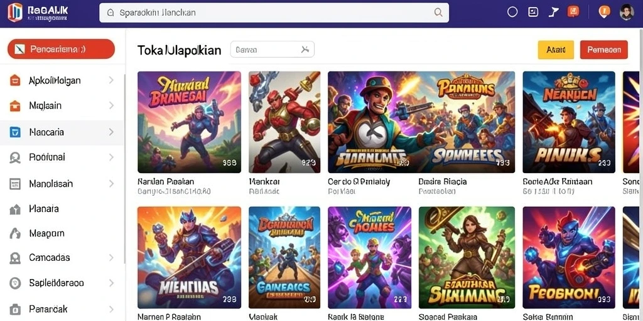The width and height of the screenshot is (643, 321).
Task: Expand the Camcadas sidebar chevron
Action: 111,258
